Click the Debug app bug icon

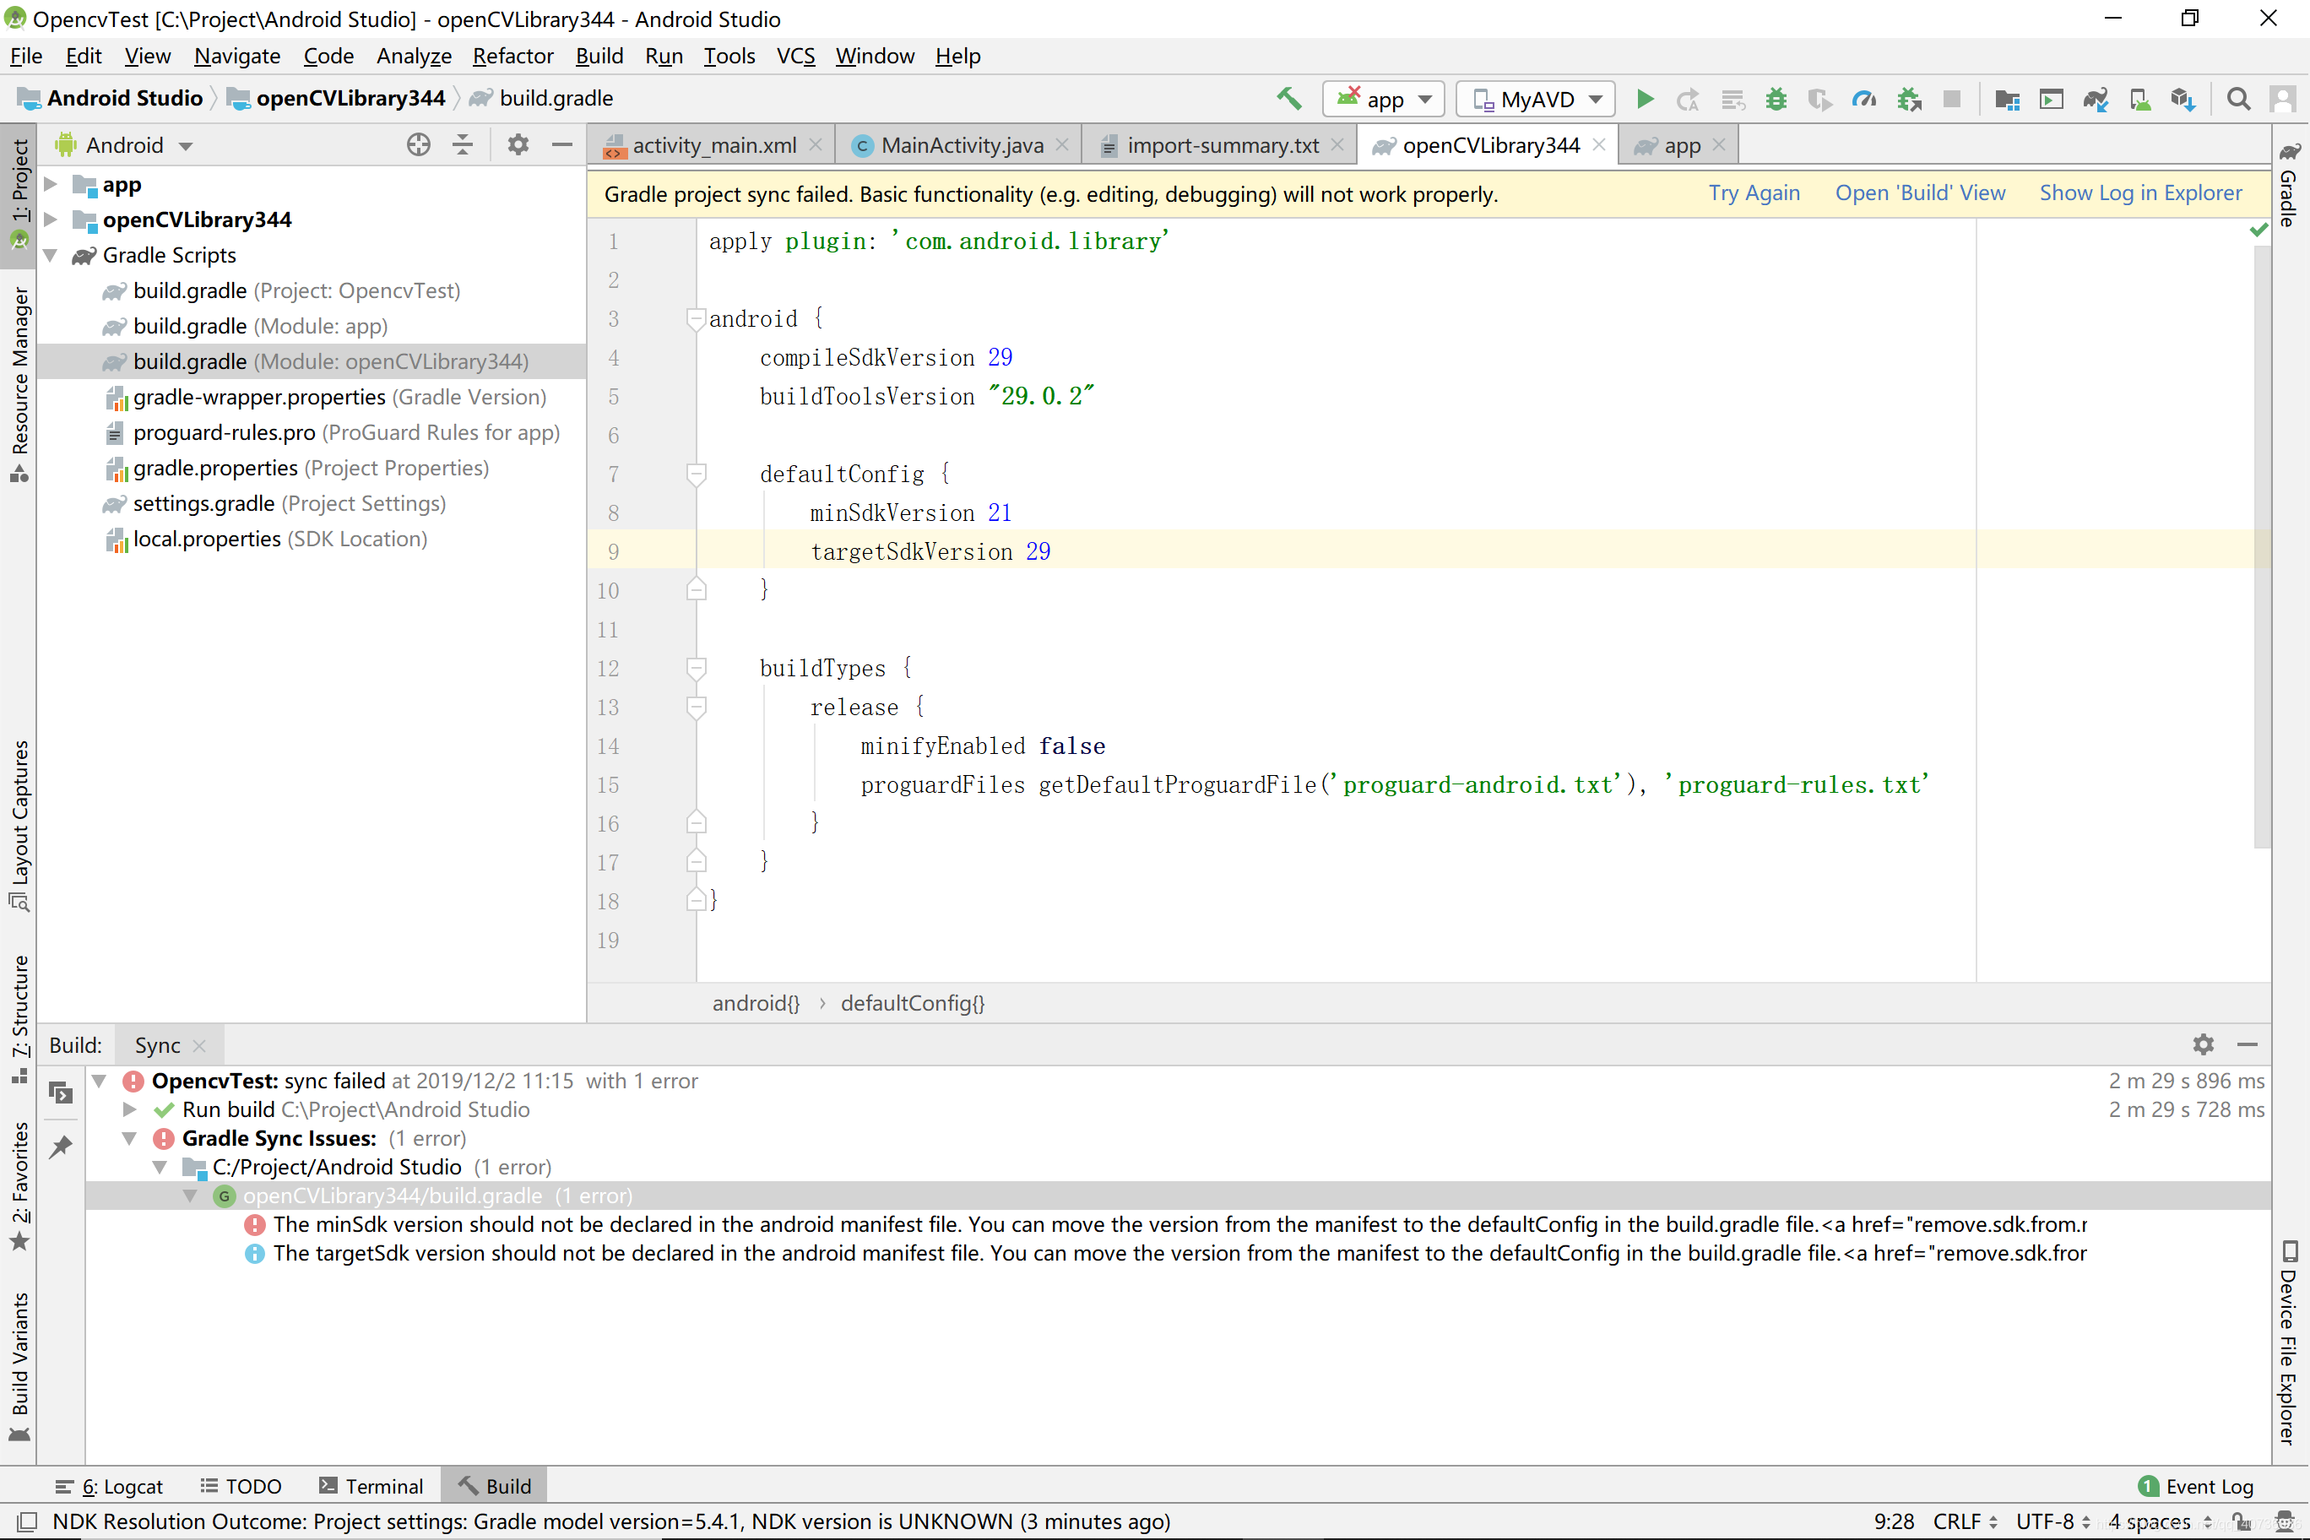pos(1776,99)
